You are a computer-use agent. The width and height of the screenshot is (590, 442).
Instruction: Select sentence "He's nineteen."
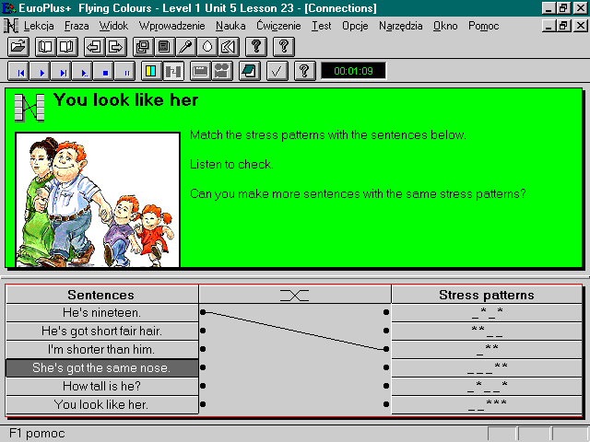pos(101,313)
